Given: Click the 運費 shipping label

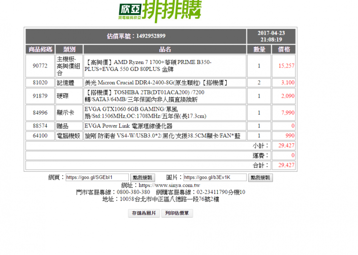Looking at the screenshot, I should 261,156.
